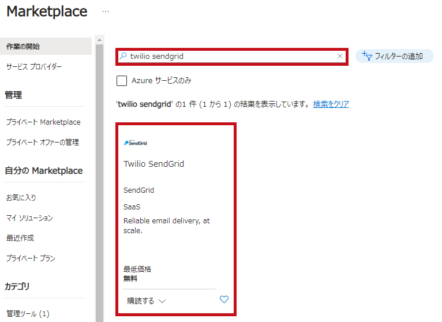Open プライベート プラン in sidebar
Viewport: 442px width, 322px height.
click(x=31, y=258)
